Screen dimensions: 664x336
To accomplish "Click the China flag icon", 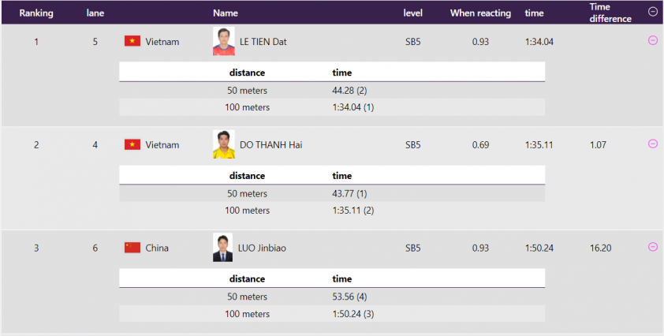I will 132,248.
